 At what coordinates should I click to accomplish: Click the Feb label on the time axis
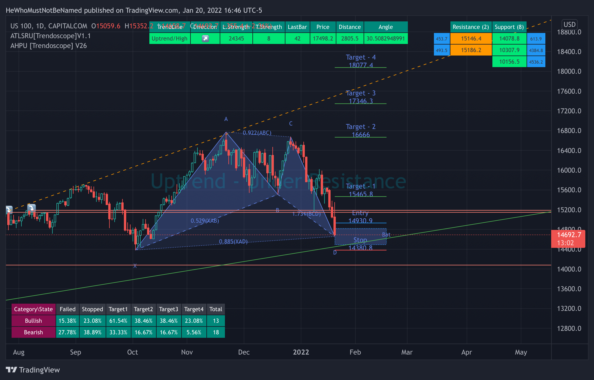coord(355,352)
